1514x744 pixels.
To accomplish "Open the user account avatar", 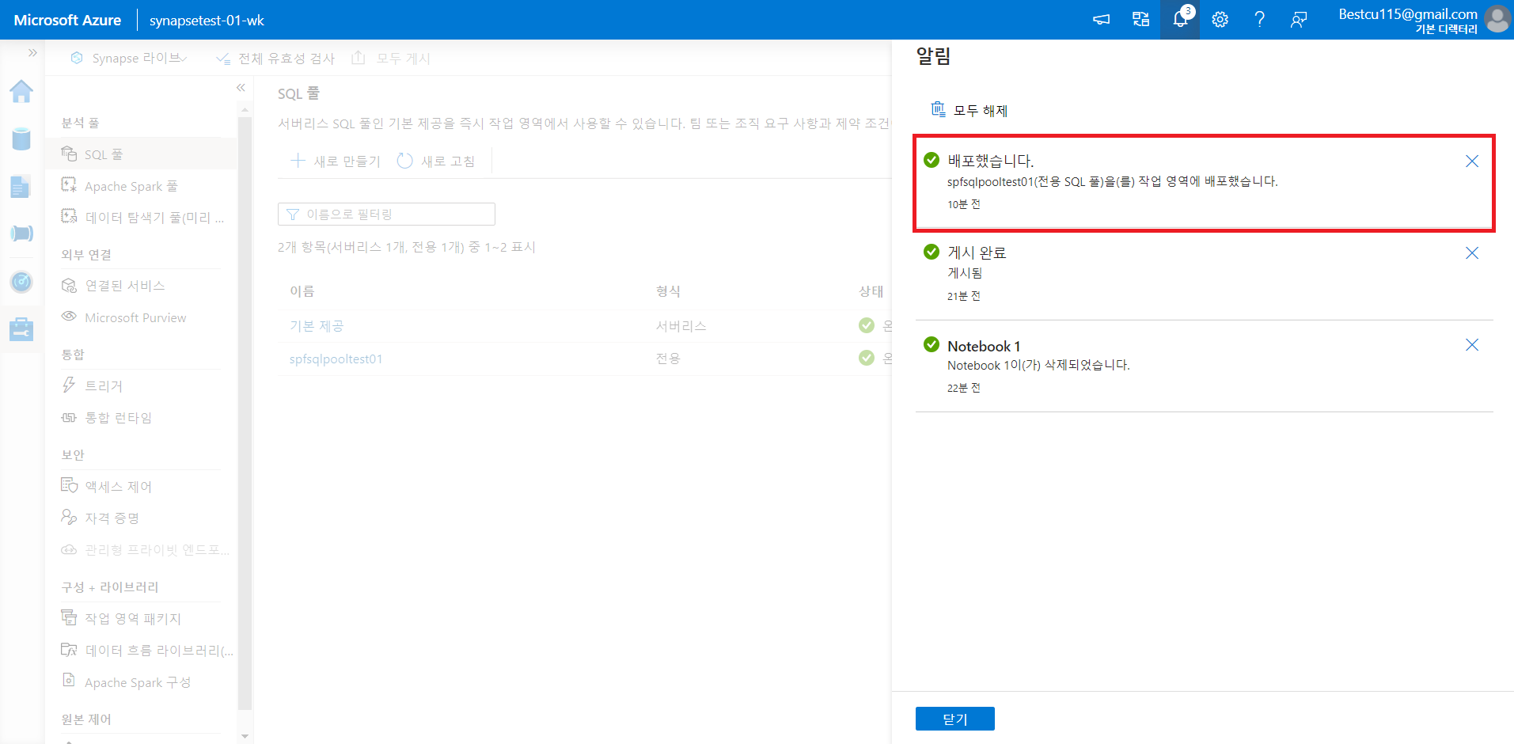I will tap(1497, 19).
